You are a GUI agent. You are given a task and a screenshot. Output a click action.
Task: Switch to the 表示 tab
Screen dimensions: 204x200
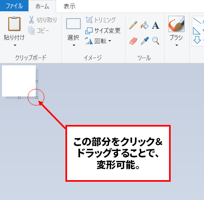[x=69, y=6]
